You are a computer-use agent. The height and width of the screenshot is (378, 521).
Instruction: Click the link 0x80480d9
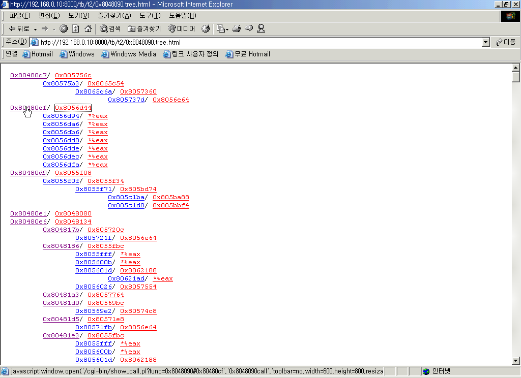pos(28,173)
